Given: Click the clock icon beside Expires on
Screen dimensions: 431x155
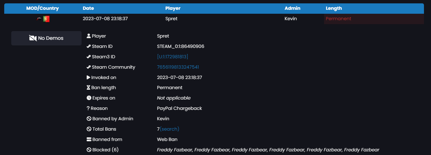Looking at the screenshot, I should pyautogui.click(x=89, y=98).
